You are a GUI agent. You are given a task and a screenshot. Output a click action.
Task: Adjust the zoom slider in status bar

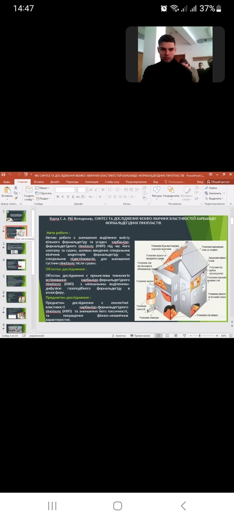click(199, 336)
